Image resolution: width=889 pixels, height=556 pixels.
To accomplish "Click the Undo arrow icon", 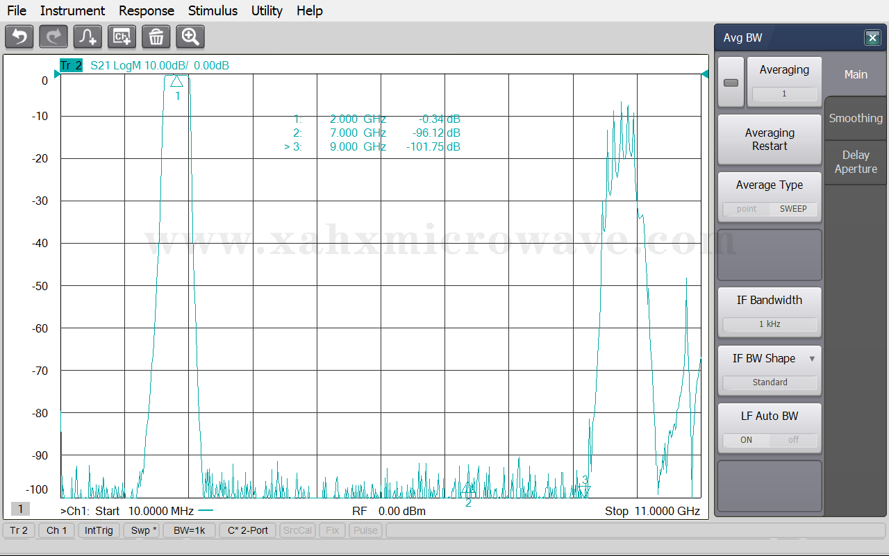I will coord(19,37).
